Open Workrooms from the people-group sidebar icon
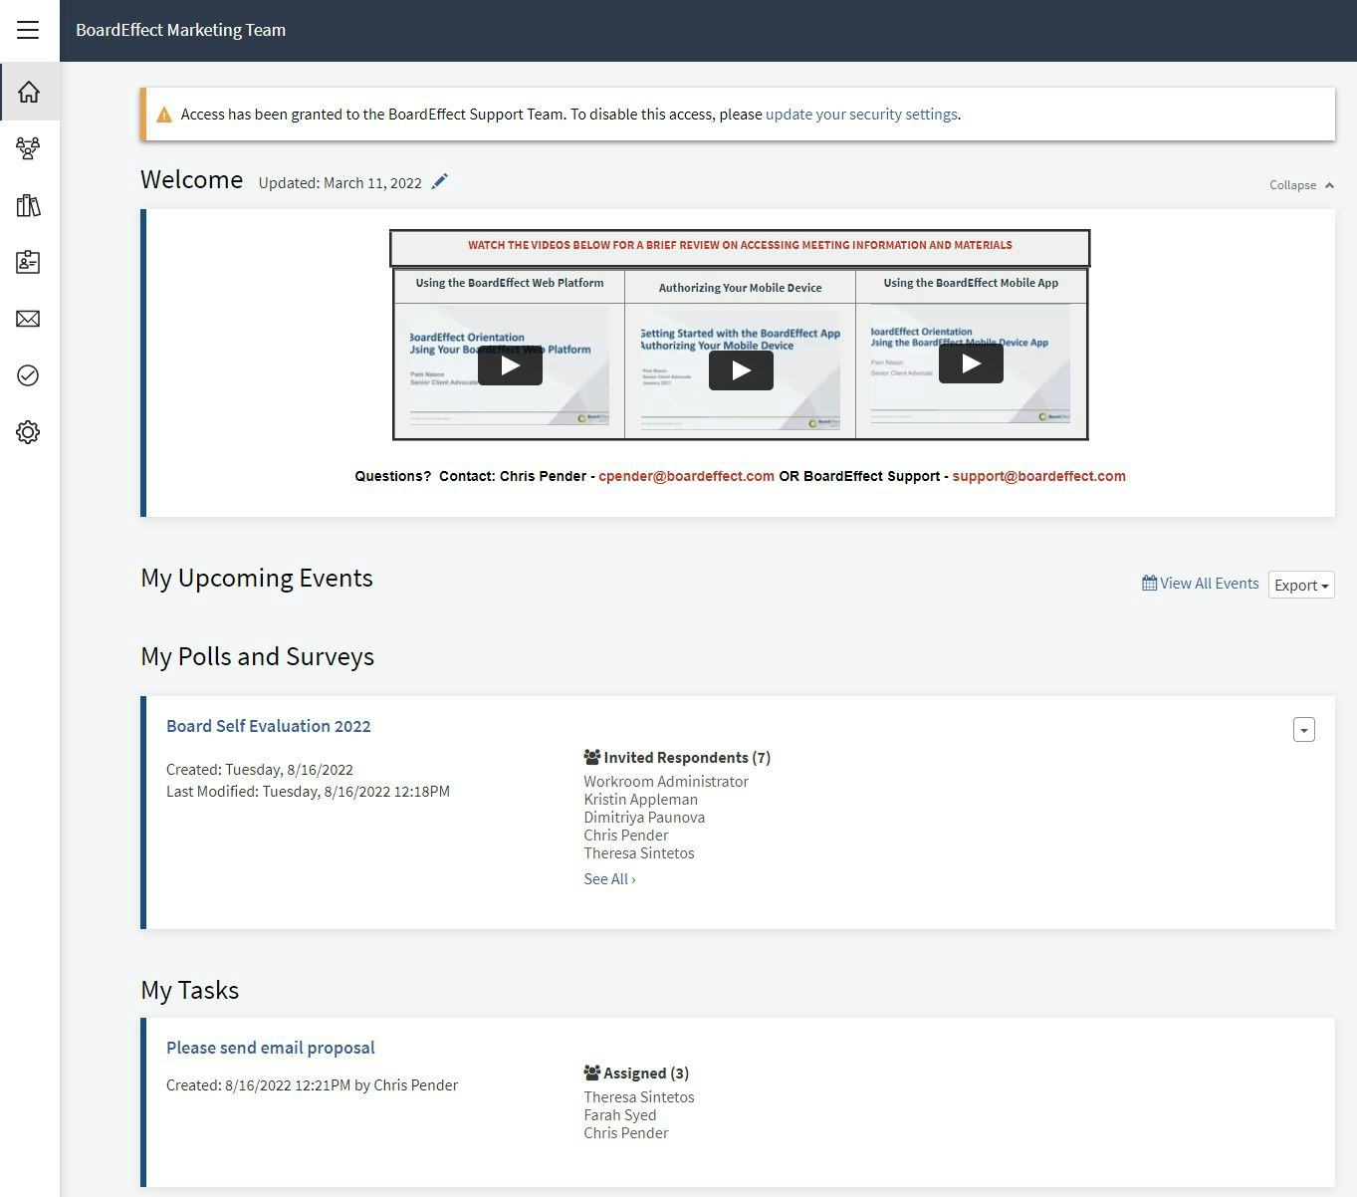Viewport: 1357px width, 1197px height. [28, 148]
